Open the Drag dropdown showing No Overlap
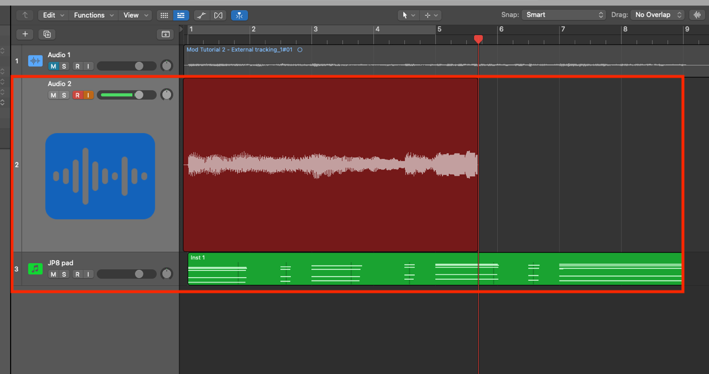The image size is (709, 374). [657, 15]
